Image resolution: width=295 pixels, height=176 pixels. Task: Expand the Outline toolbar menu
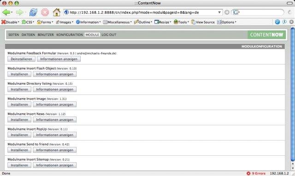(143, 22)
